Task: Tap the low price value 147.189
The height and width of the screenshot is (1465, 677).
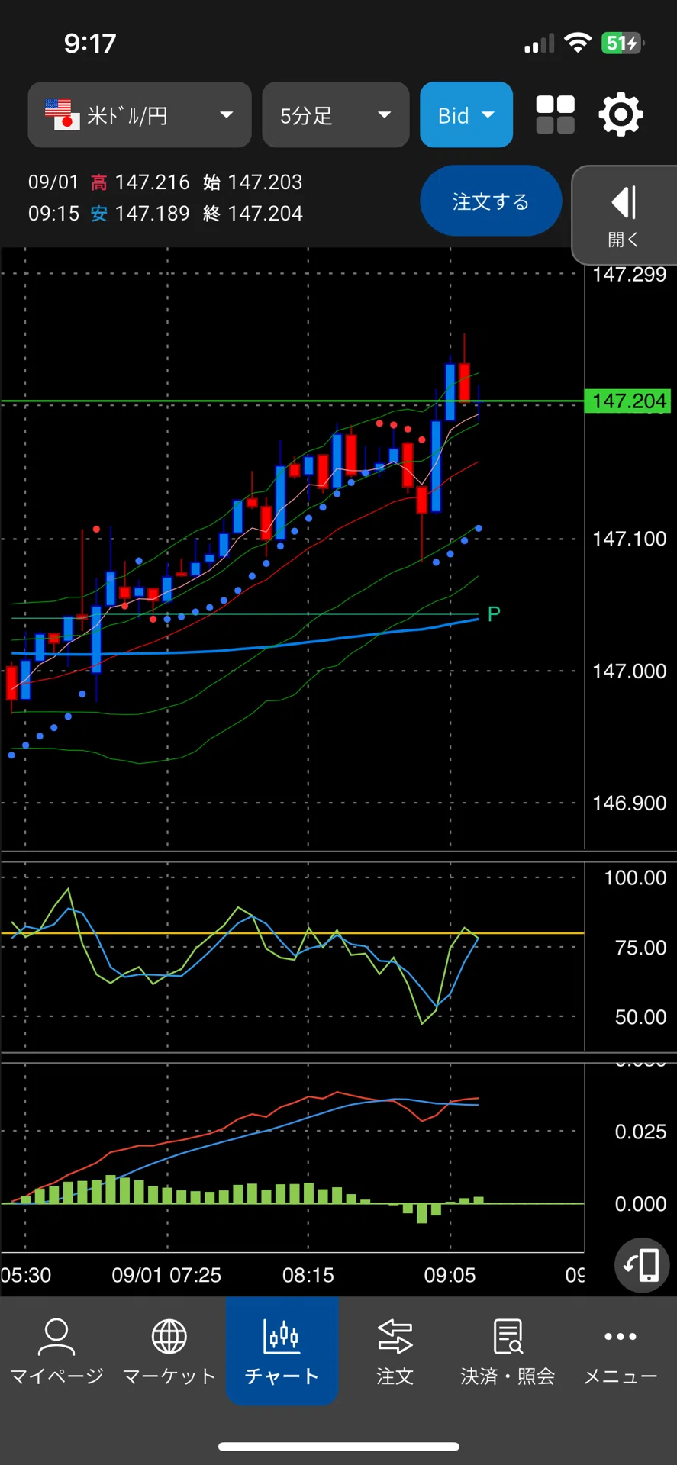Action: pos(152,214)
